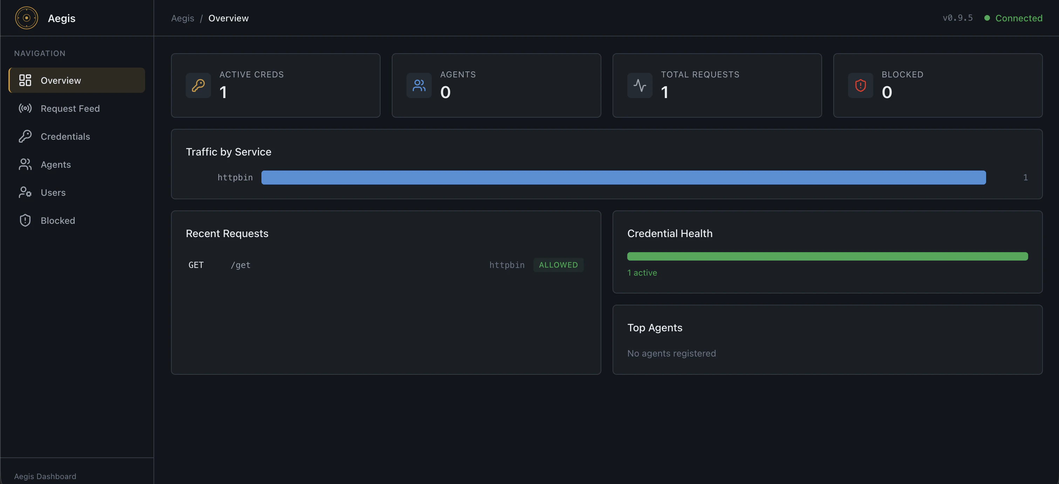Navigate to the Users page
This screenshot has height=484, width=1059.
53,192
